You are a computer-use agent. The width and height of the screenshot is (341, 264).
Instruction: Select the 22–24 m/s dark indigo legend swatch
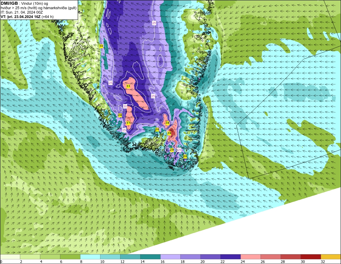pyautogui.click(x=231, y=257)
